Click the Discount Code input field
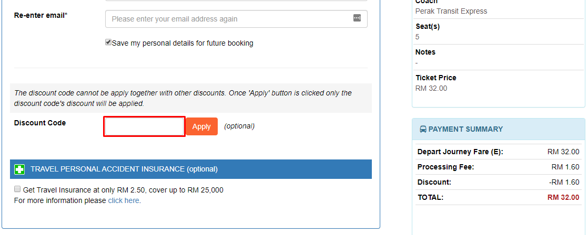 145,126
